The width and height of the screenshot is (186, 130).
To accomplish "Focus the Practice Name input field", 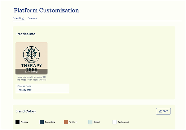I will (42, 90).
